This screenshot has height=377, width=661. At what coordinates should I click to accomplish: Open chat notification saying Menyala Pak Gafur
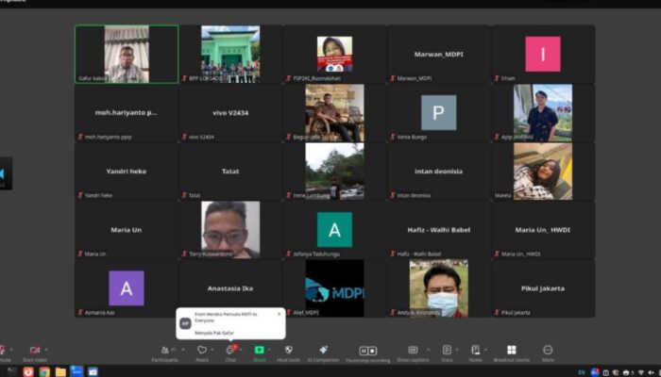(231, 323)
